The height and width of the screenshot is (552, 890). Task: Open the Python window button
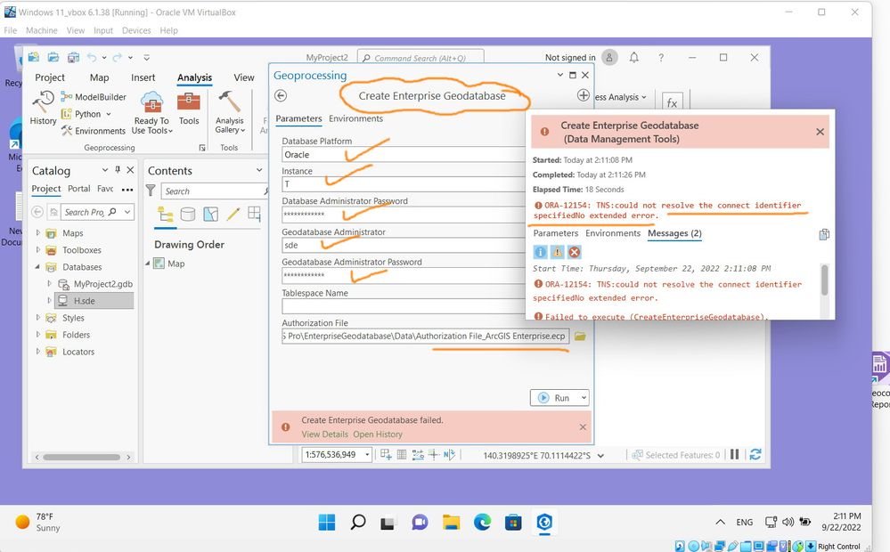86,114
